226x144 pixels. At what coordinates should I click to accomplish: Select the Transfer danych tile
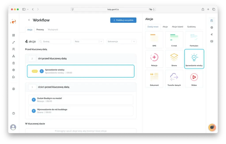point(174,78)
